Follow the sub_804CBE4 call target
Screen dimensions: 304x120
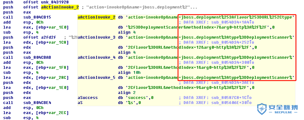[x=37, y=103]
